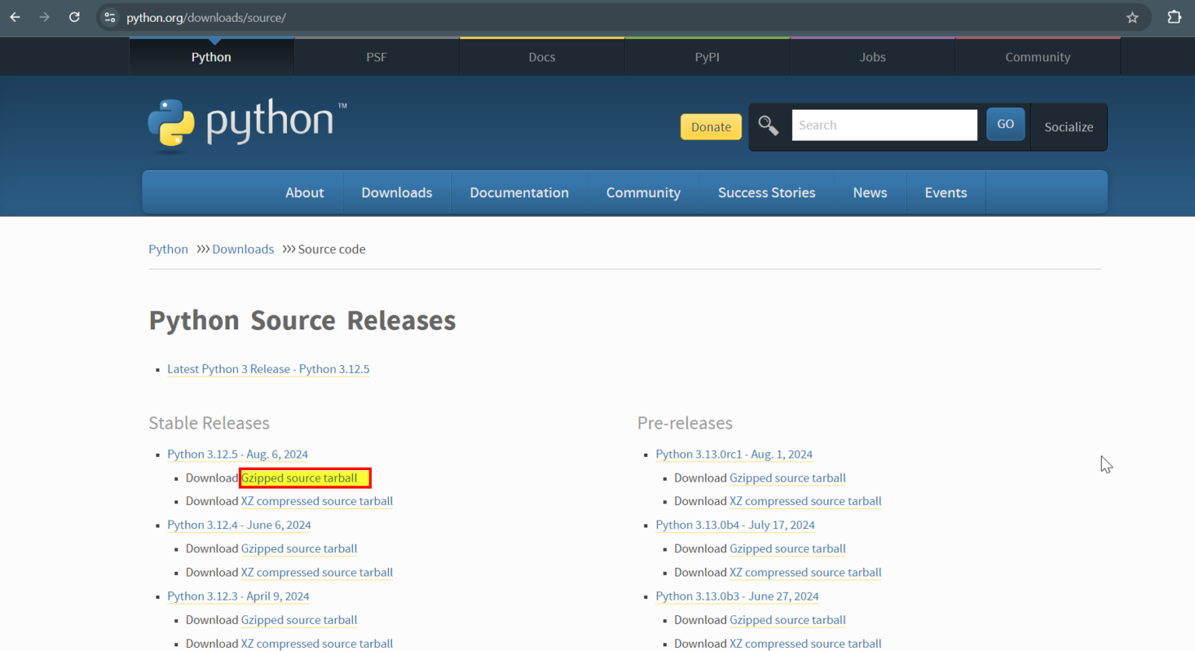Go to the PyPI top tab
Screen dimensions: 1195x651
point(707,57)
